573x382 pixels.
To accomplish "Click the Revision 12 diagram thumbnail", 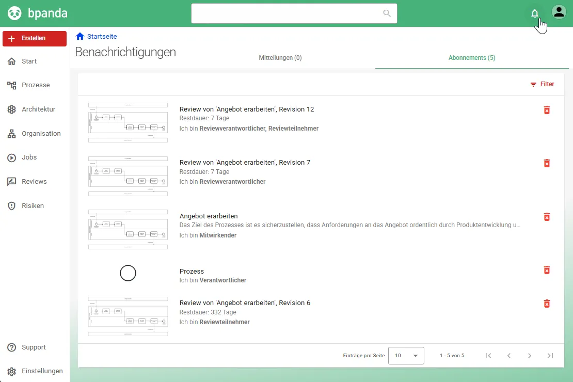I will pos(128,122).
